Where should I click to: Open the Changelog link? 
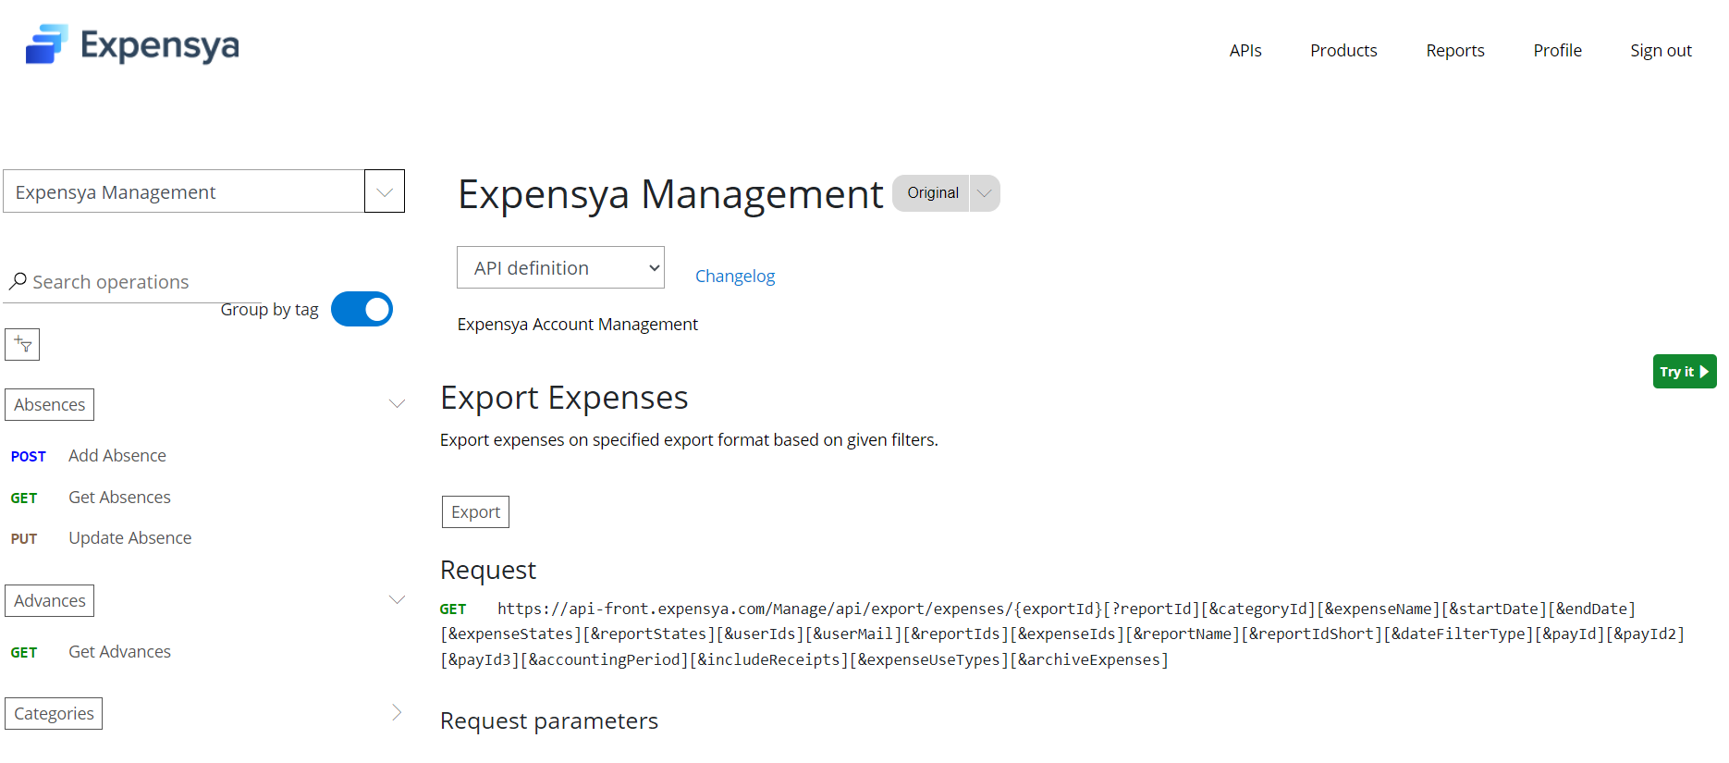[734, 277]
